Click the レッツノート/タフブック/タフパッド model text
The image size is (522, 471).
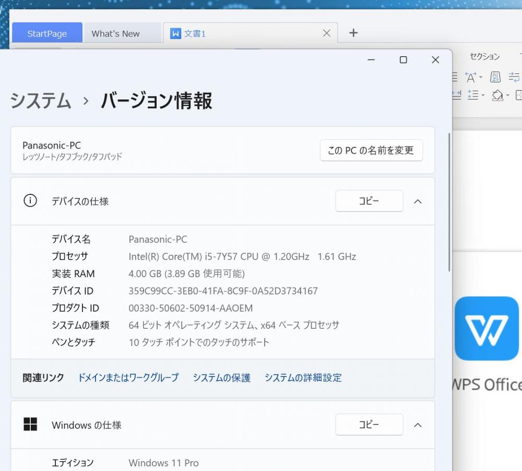click(72, 156)
